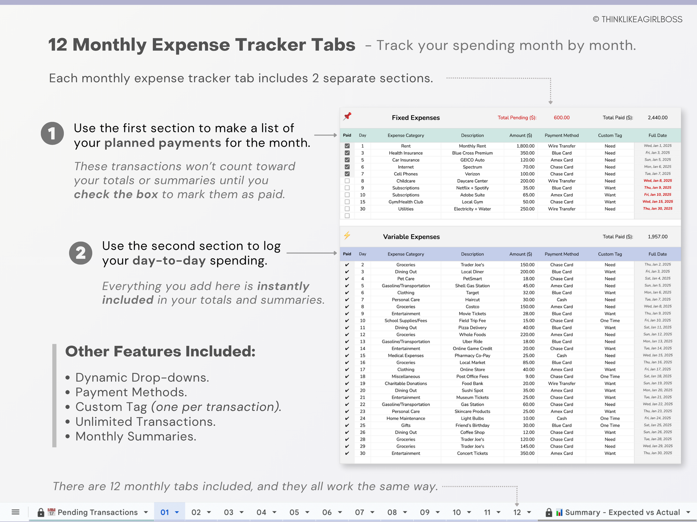Open Summary - Expected vs Actual tab
The height and width of the screenshot is (522, 697).
tap(622, 512)
